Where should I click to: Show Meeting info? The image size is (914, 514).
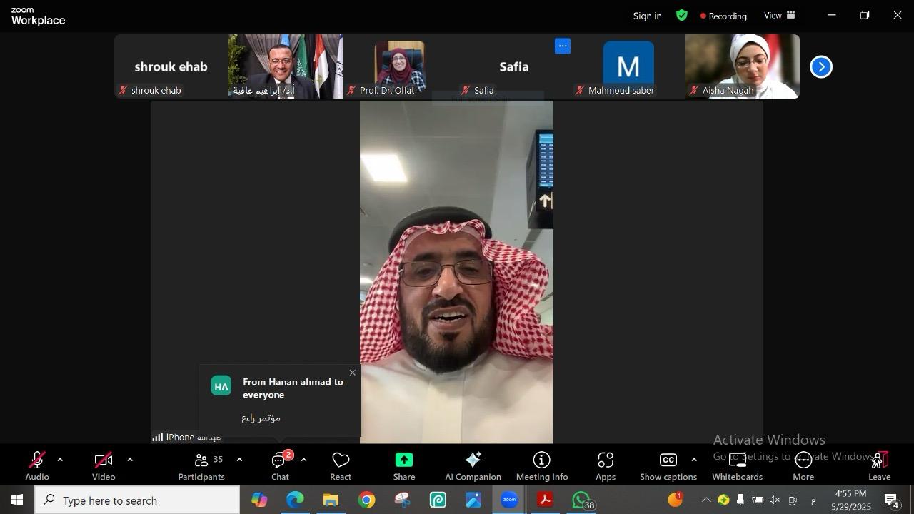pyautogui.click(x=542, y=465)
